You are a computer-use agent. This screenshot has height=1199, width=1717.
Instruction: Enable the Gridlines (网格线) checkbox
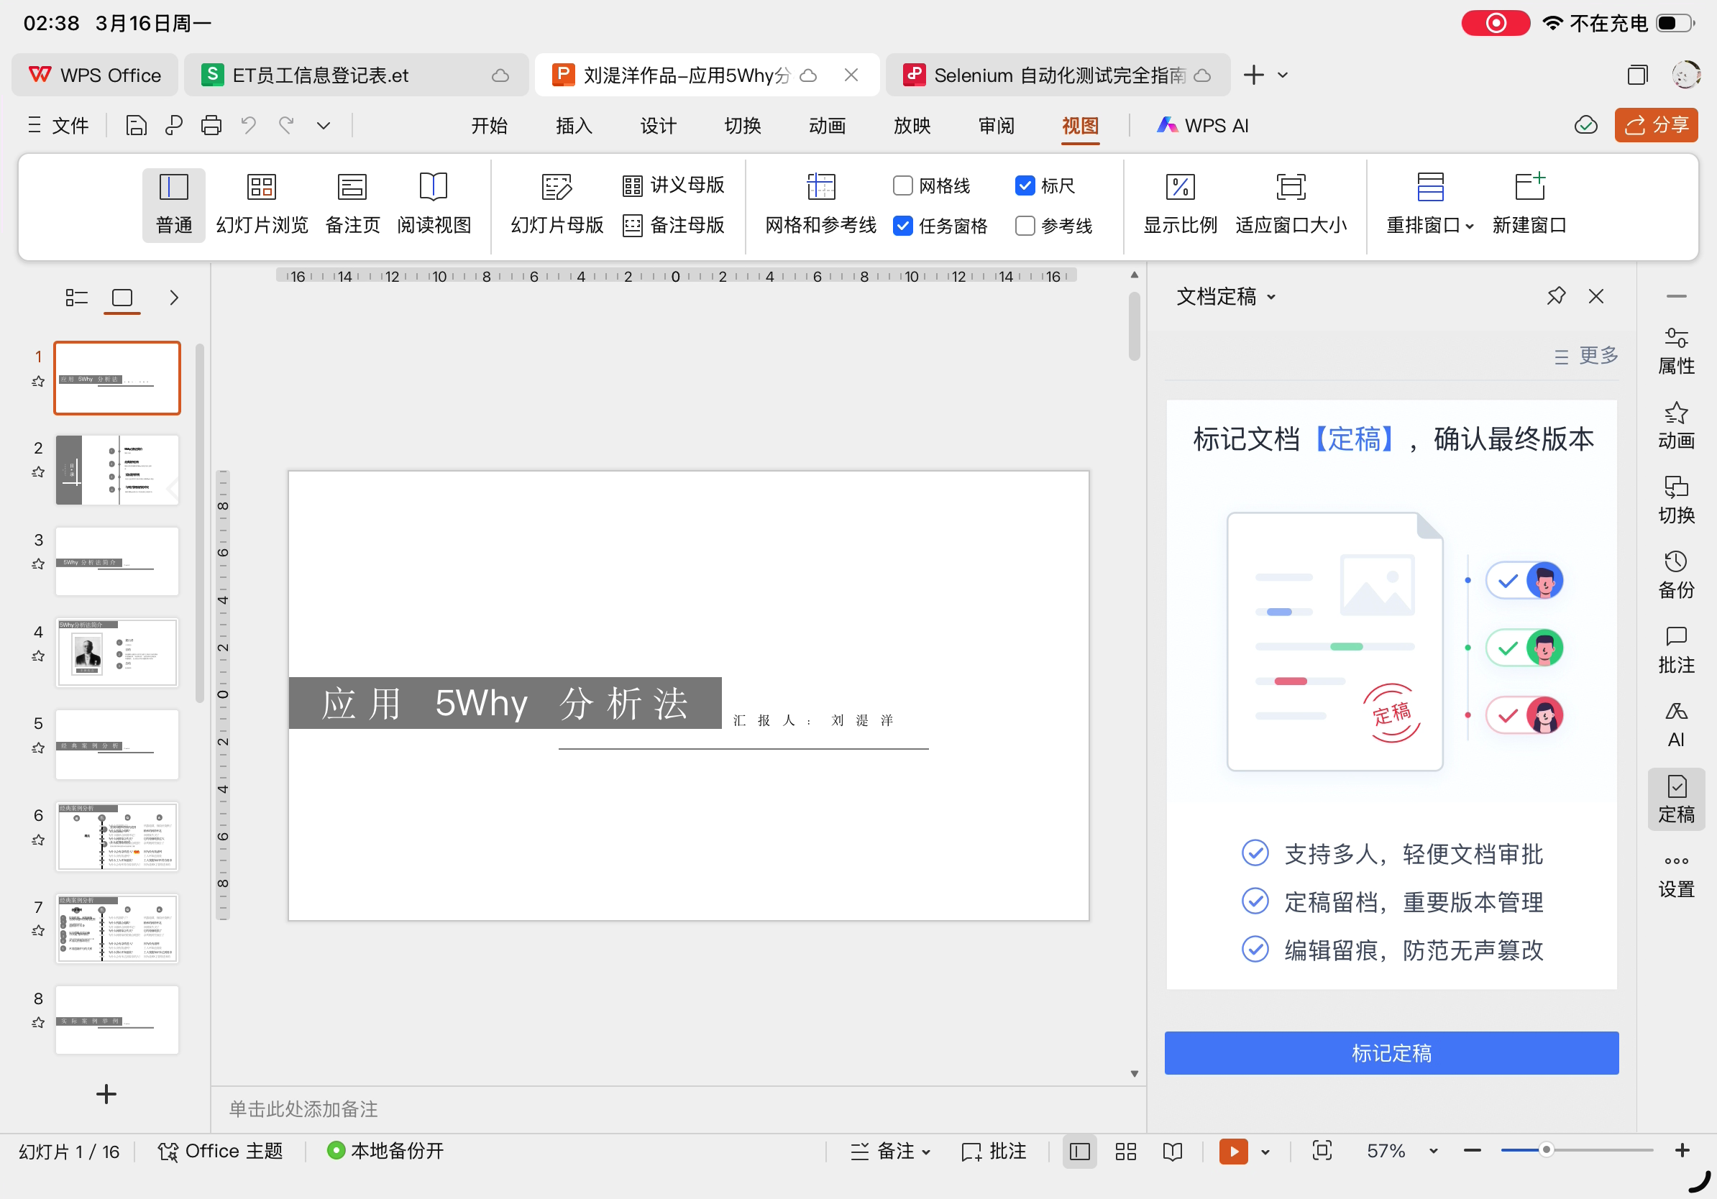point(902,185)
